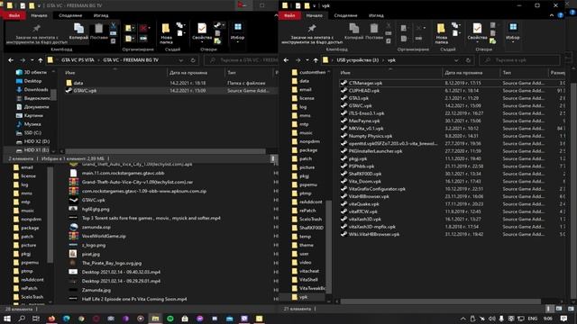Go up to USB устройство from vpk

(316, 60)
